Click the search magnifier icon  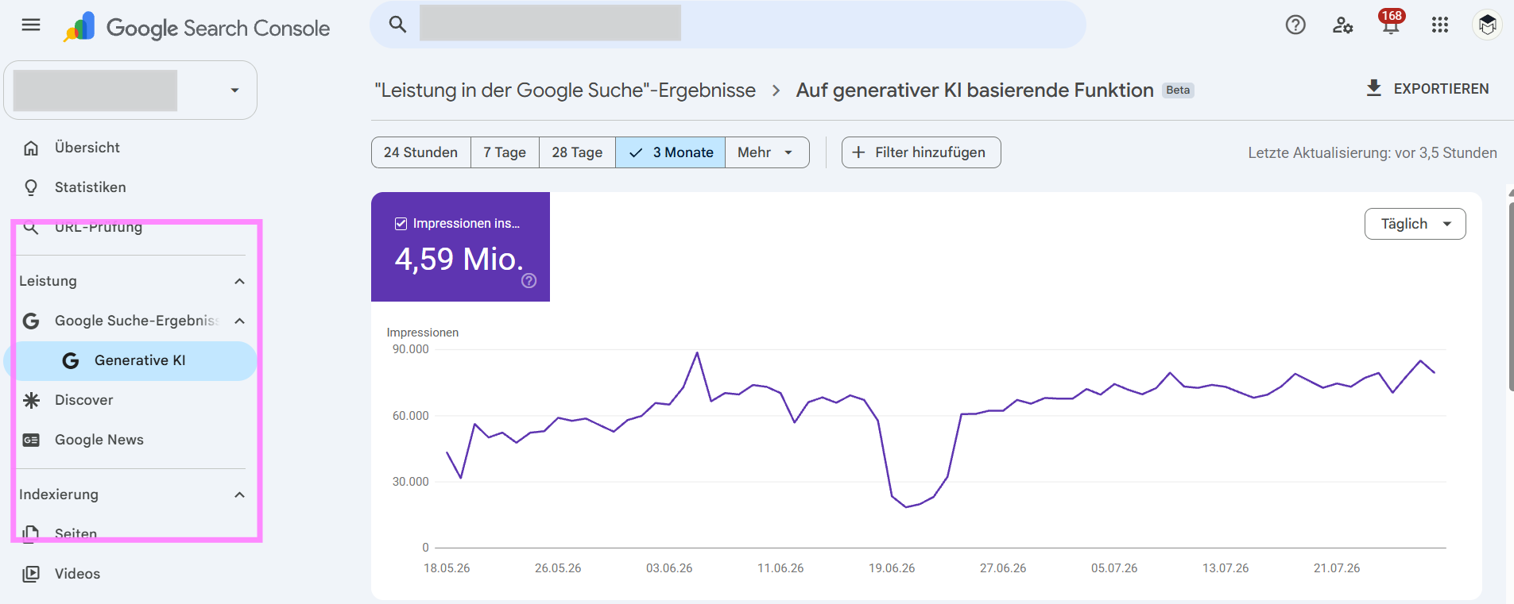[x=397, y=25]
